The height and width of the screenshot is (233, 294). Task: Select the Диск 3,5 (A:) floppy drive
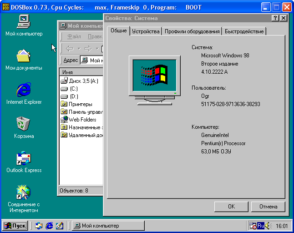pos(80,81)
